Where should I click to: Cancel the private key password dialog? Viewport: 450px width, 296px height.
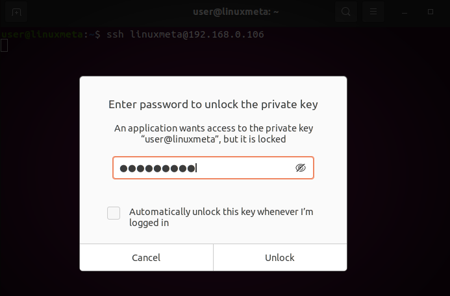point(146,257)
